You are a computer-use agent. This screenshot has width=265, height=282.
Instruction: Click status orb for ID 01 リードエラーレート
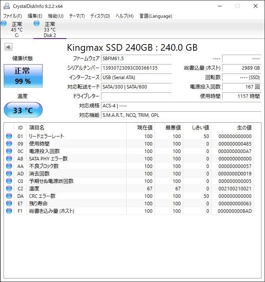point(9,136)
